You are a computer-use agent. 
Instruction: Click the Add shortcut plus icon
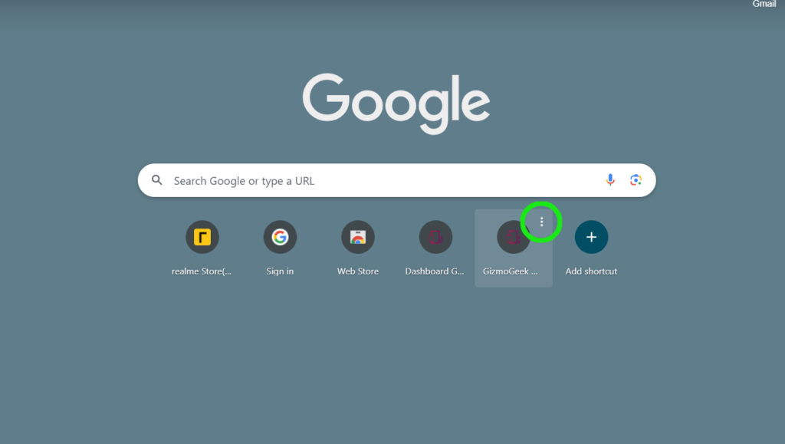tap(591, 237)
